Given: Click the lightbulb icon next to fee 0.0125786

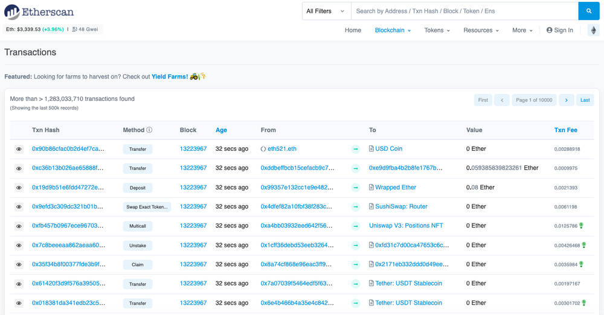Looking at the screenshot, I should point(581,226).
